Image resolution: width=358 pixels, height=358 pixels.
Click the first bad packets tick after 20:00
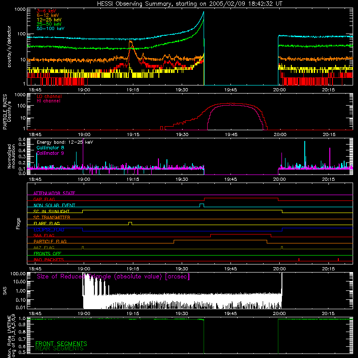(299, 260)
